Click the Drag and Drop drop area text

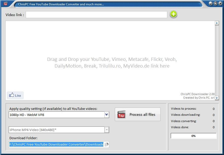[112, 62]
